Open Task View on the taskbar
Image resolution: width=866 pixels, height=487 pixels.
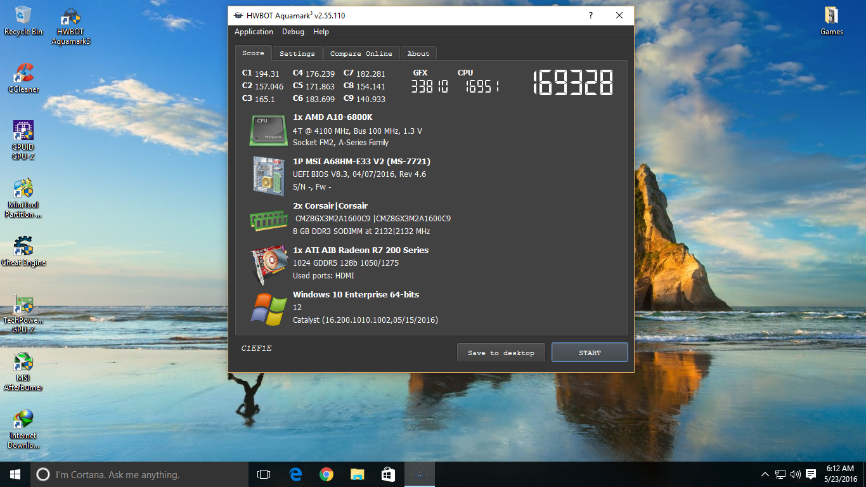click(264, 474)
